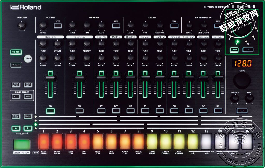Click the SCALE button

coord(28,116)
